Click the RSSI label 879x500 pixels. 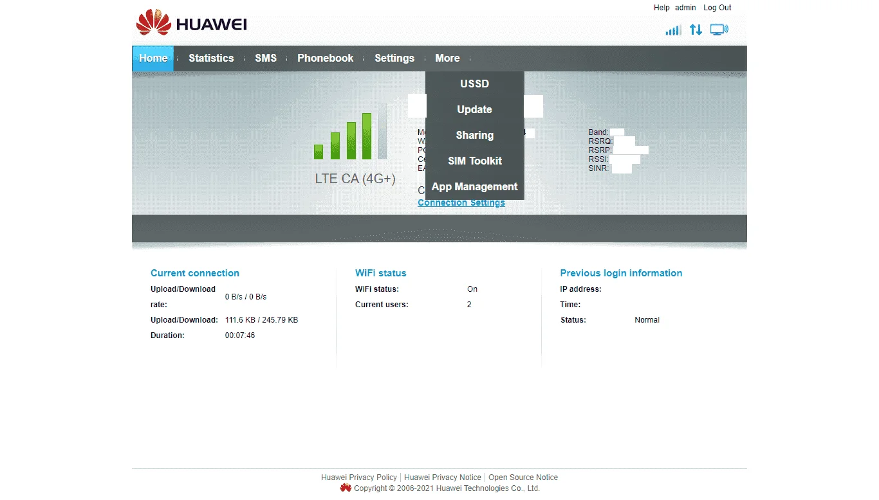click(x=598, y=159)
